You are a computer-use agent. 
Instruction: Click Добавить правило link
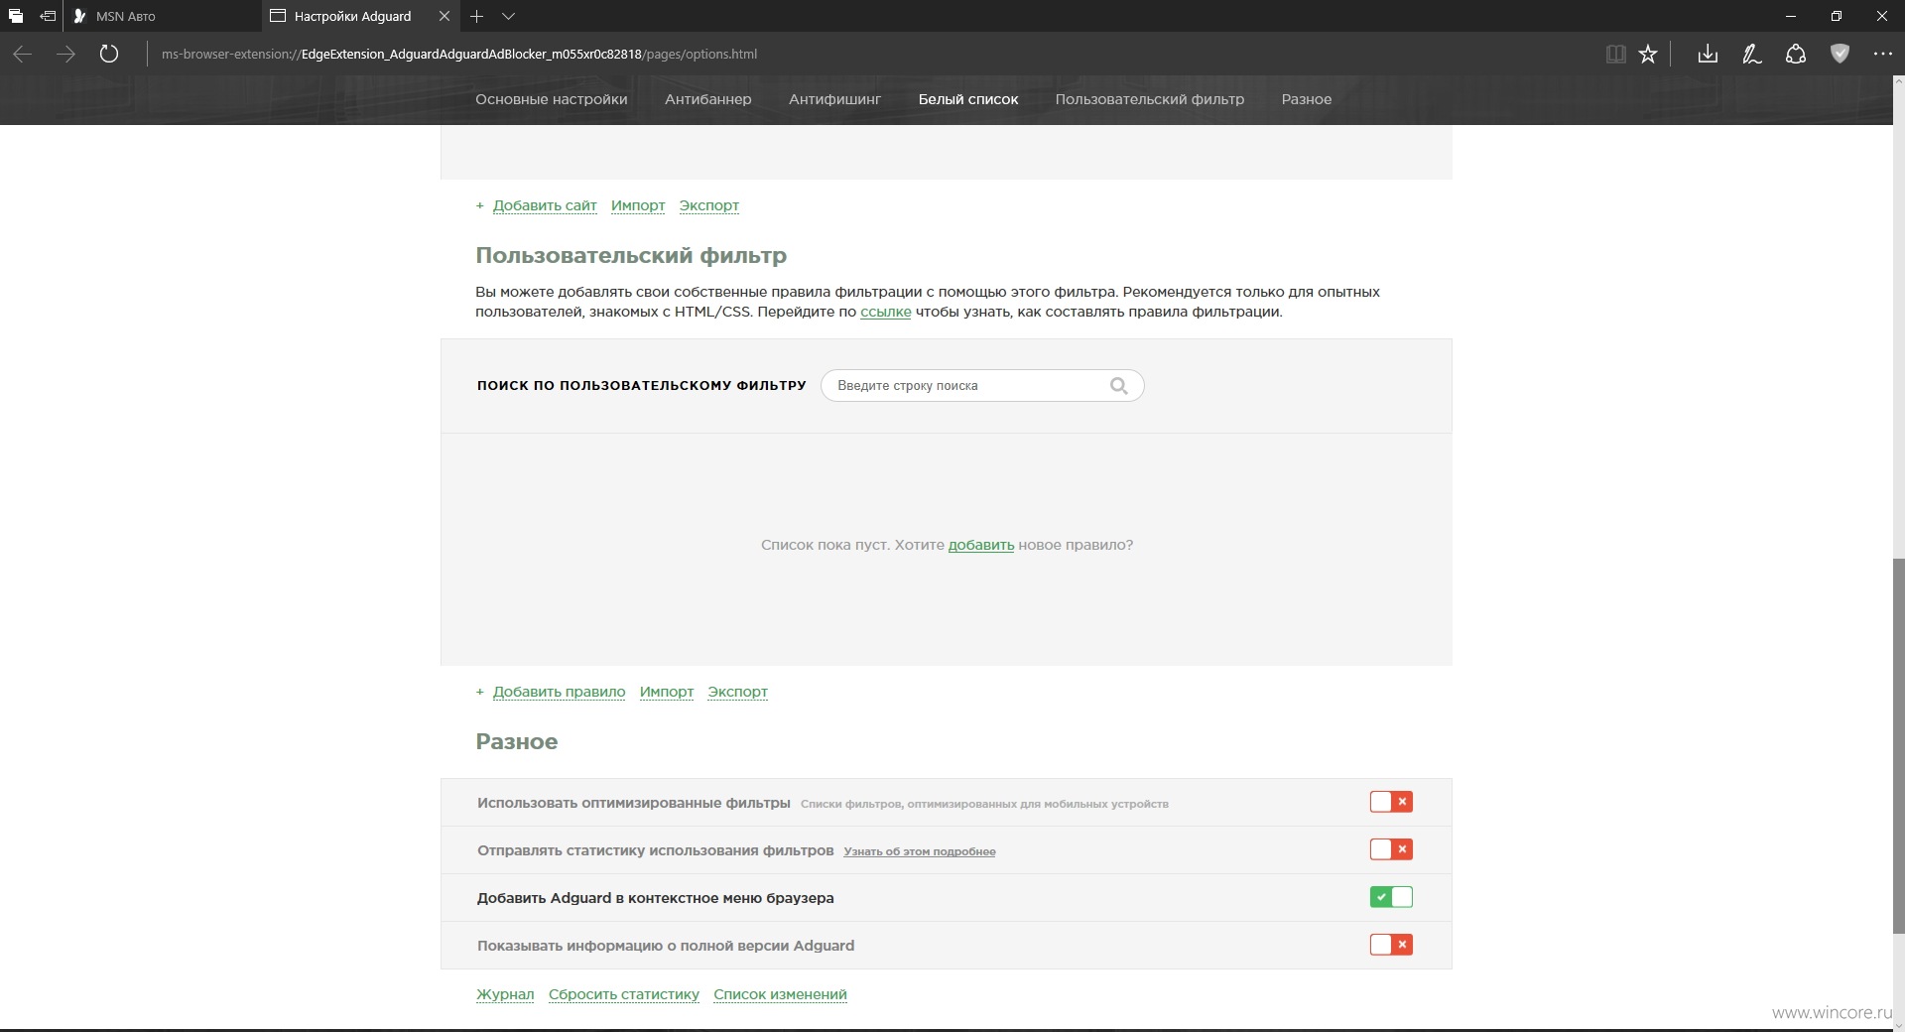tap(560, 692)
